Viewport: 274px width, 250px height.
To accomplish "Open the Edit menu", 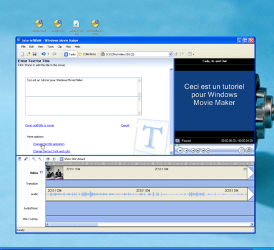I will [32, 47].
